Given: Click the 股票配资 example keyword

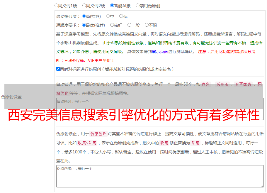Looking at the screenshot, I should (243, 84).
